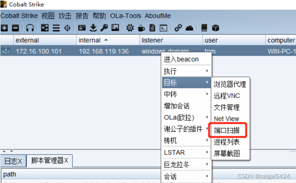Screen dimensions: 296x183
Task: Click the cube about icon
Action: [x=216, y=28]
